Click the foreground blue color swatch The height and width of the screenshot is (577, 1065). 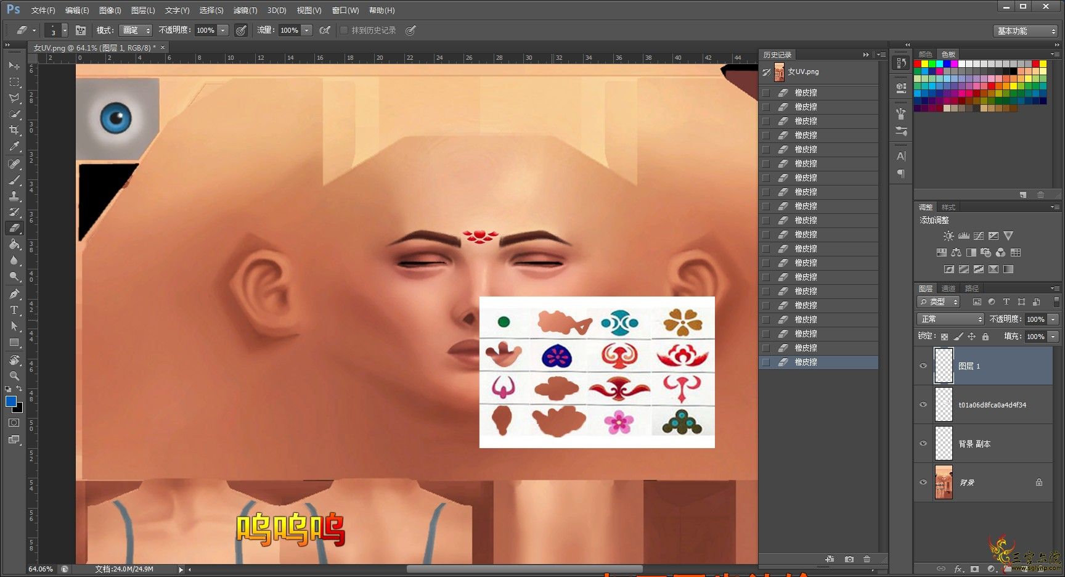pos(10,401)
